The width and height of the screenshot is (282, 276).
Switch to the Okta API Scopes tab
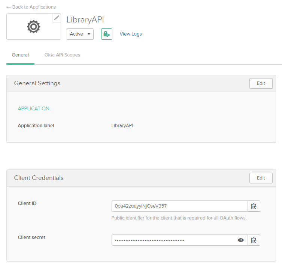click(62, 55)
